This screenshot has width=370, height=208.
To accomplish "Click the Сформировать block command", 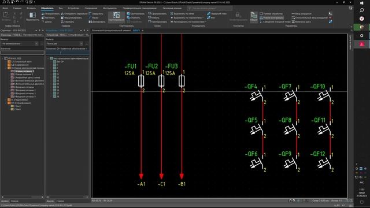I will pyautogui.click(x=157, y=14).
